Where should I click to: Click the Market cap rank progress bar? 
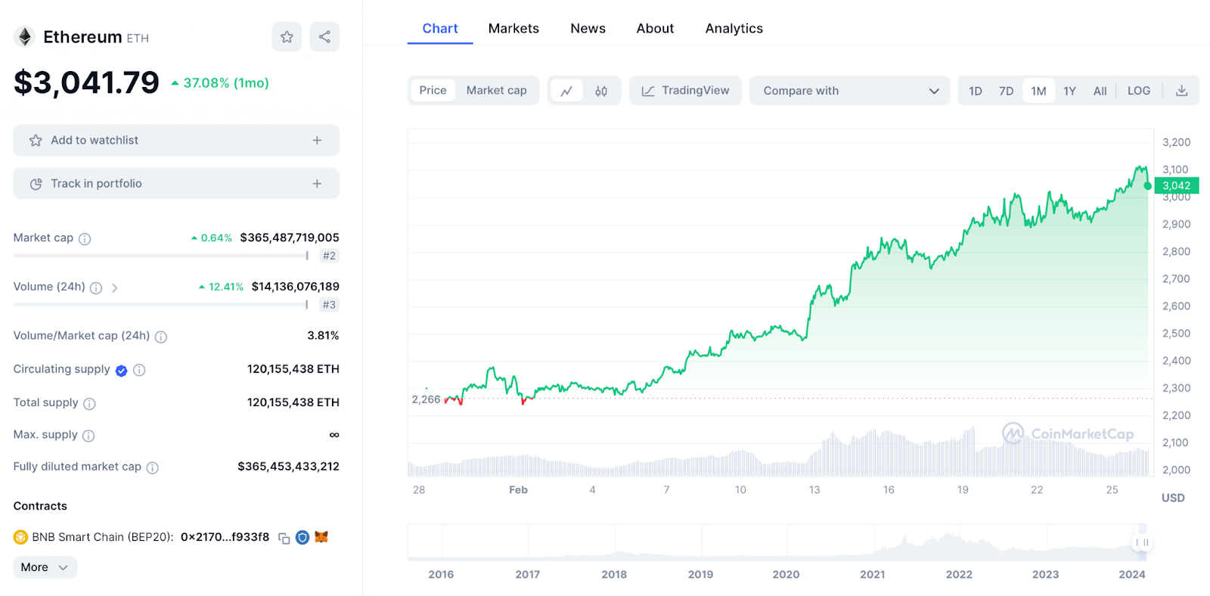[161, 256]
